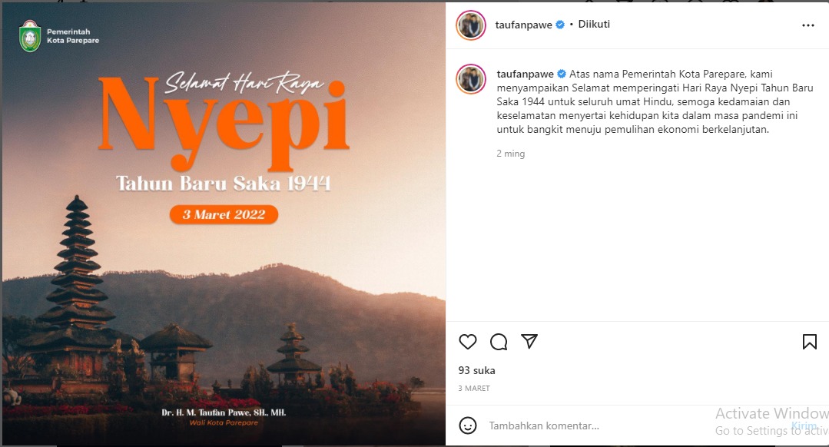
Task: Click the Kirim post comment button
Action: coord(804,425)
